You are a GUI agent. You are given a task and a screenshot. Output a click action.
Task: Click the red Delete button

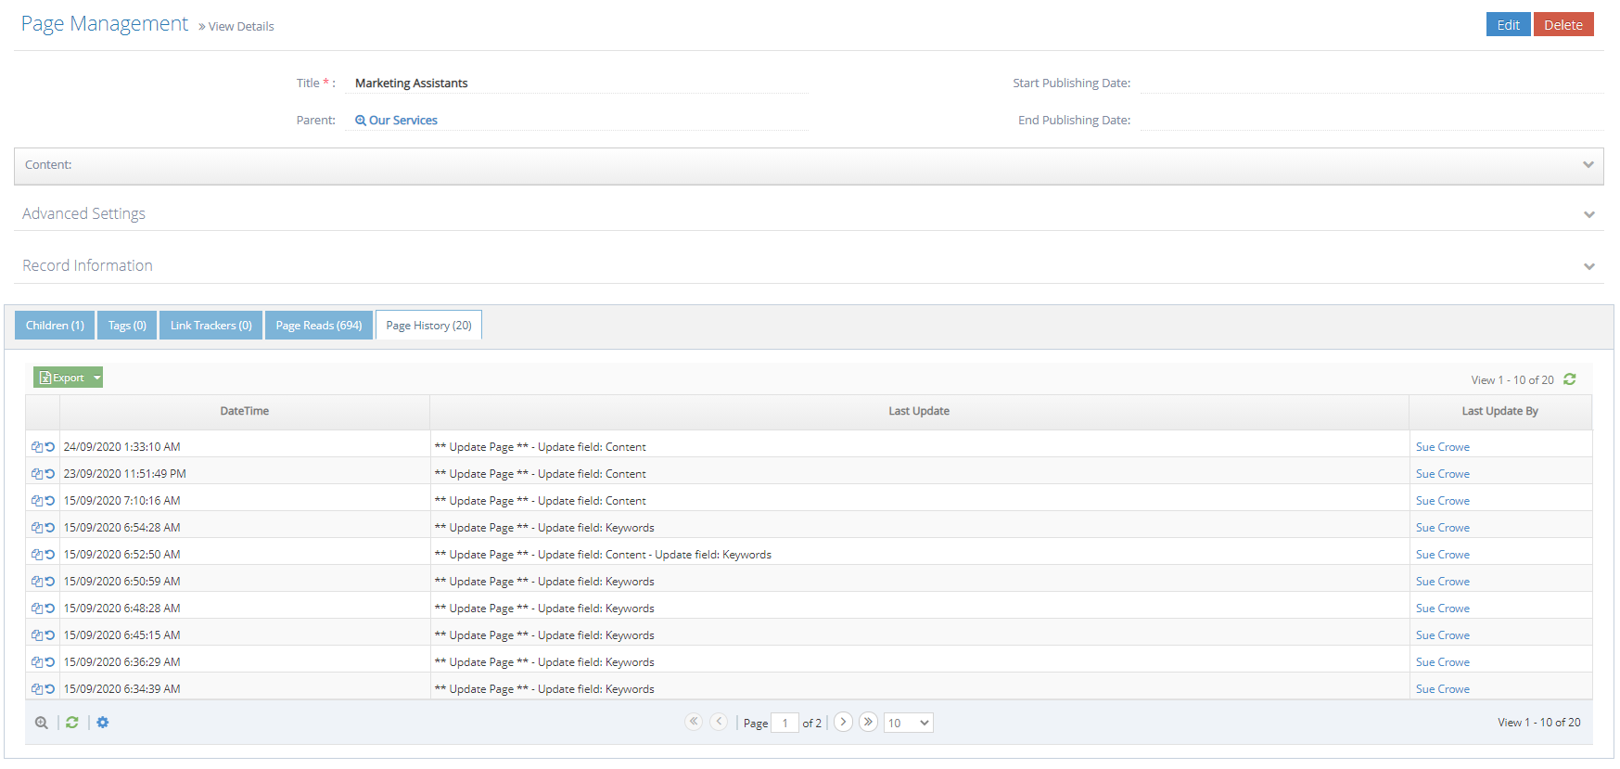(1563, 25)
